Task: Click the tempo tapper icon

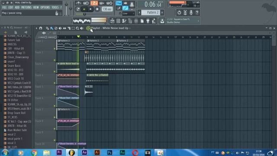Action: click(x=154, y=21)
